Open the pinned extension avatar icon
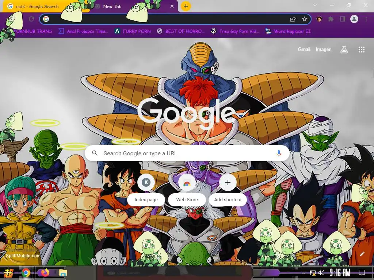374x280 pixels. [319, 19]
